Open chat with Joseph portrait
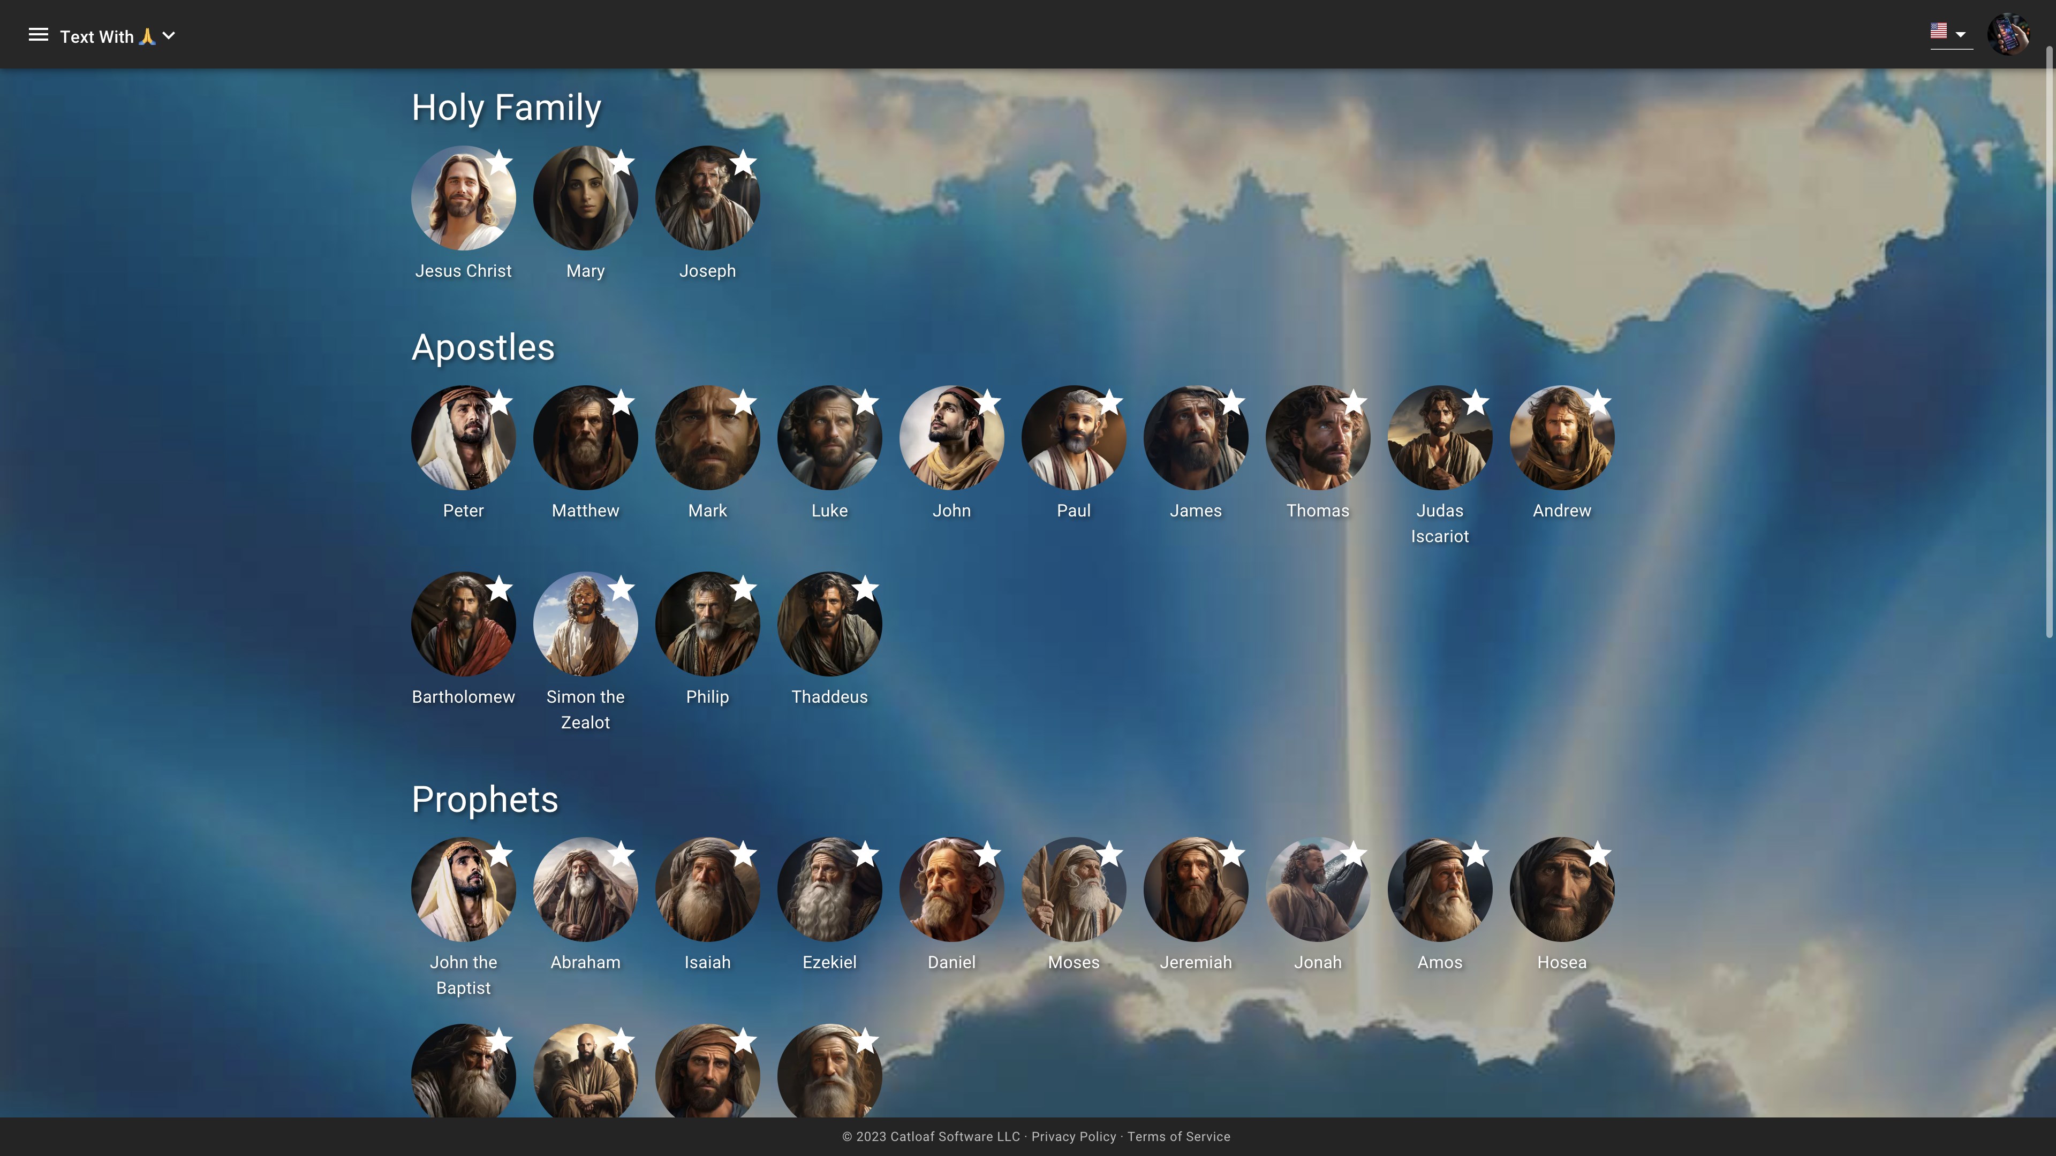 pyautogui.click(x=707, y=200)
